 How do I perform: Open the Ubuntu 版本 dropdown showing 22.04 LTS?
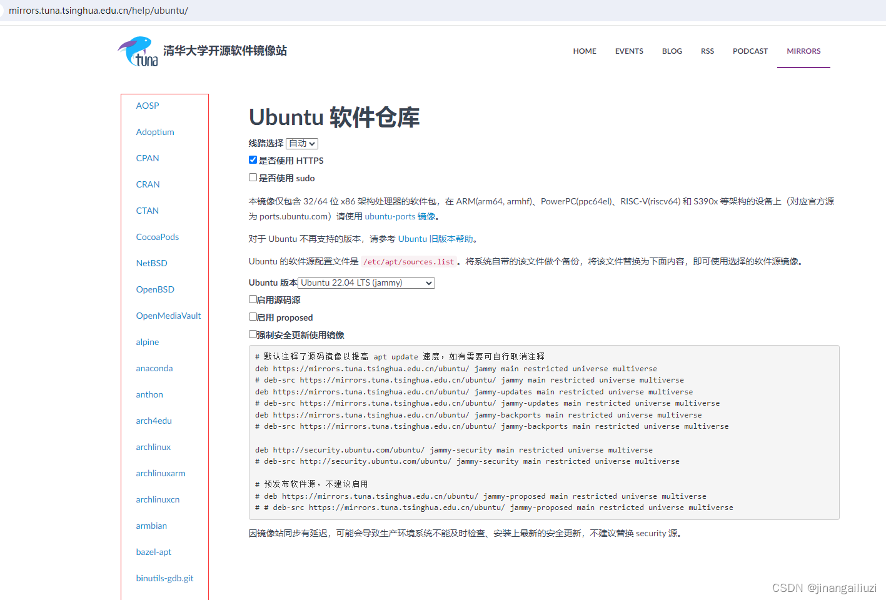coord(366,283)
